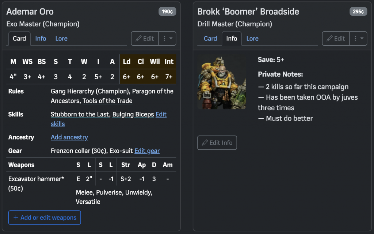Image resolution: width=374 pixels, height=234 pixels.
Task: Open Brokk Broadside's Card tab
Action: [x=210, y=38]
